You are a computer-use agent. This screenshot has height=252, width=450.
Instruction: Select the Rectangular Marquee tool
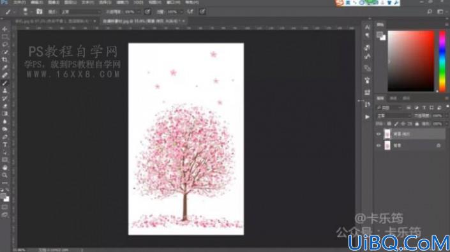point(5,37)
